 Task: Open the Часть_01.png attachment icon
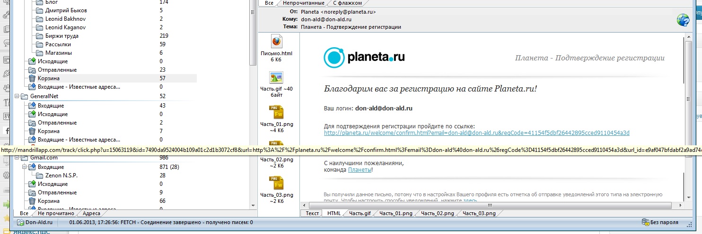pos(276,113)
